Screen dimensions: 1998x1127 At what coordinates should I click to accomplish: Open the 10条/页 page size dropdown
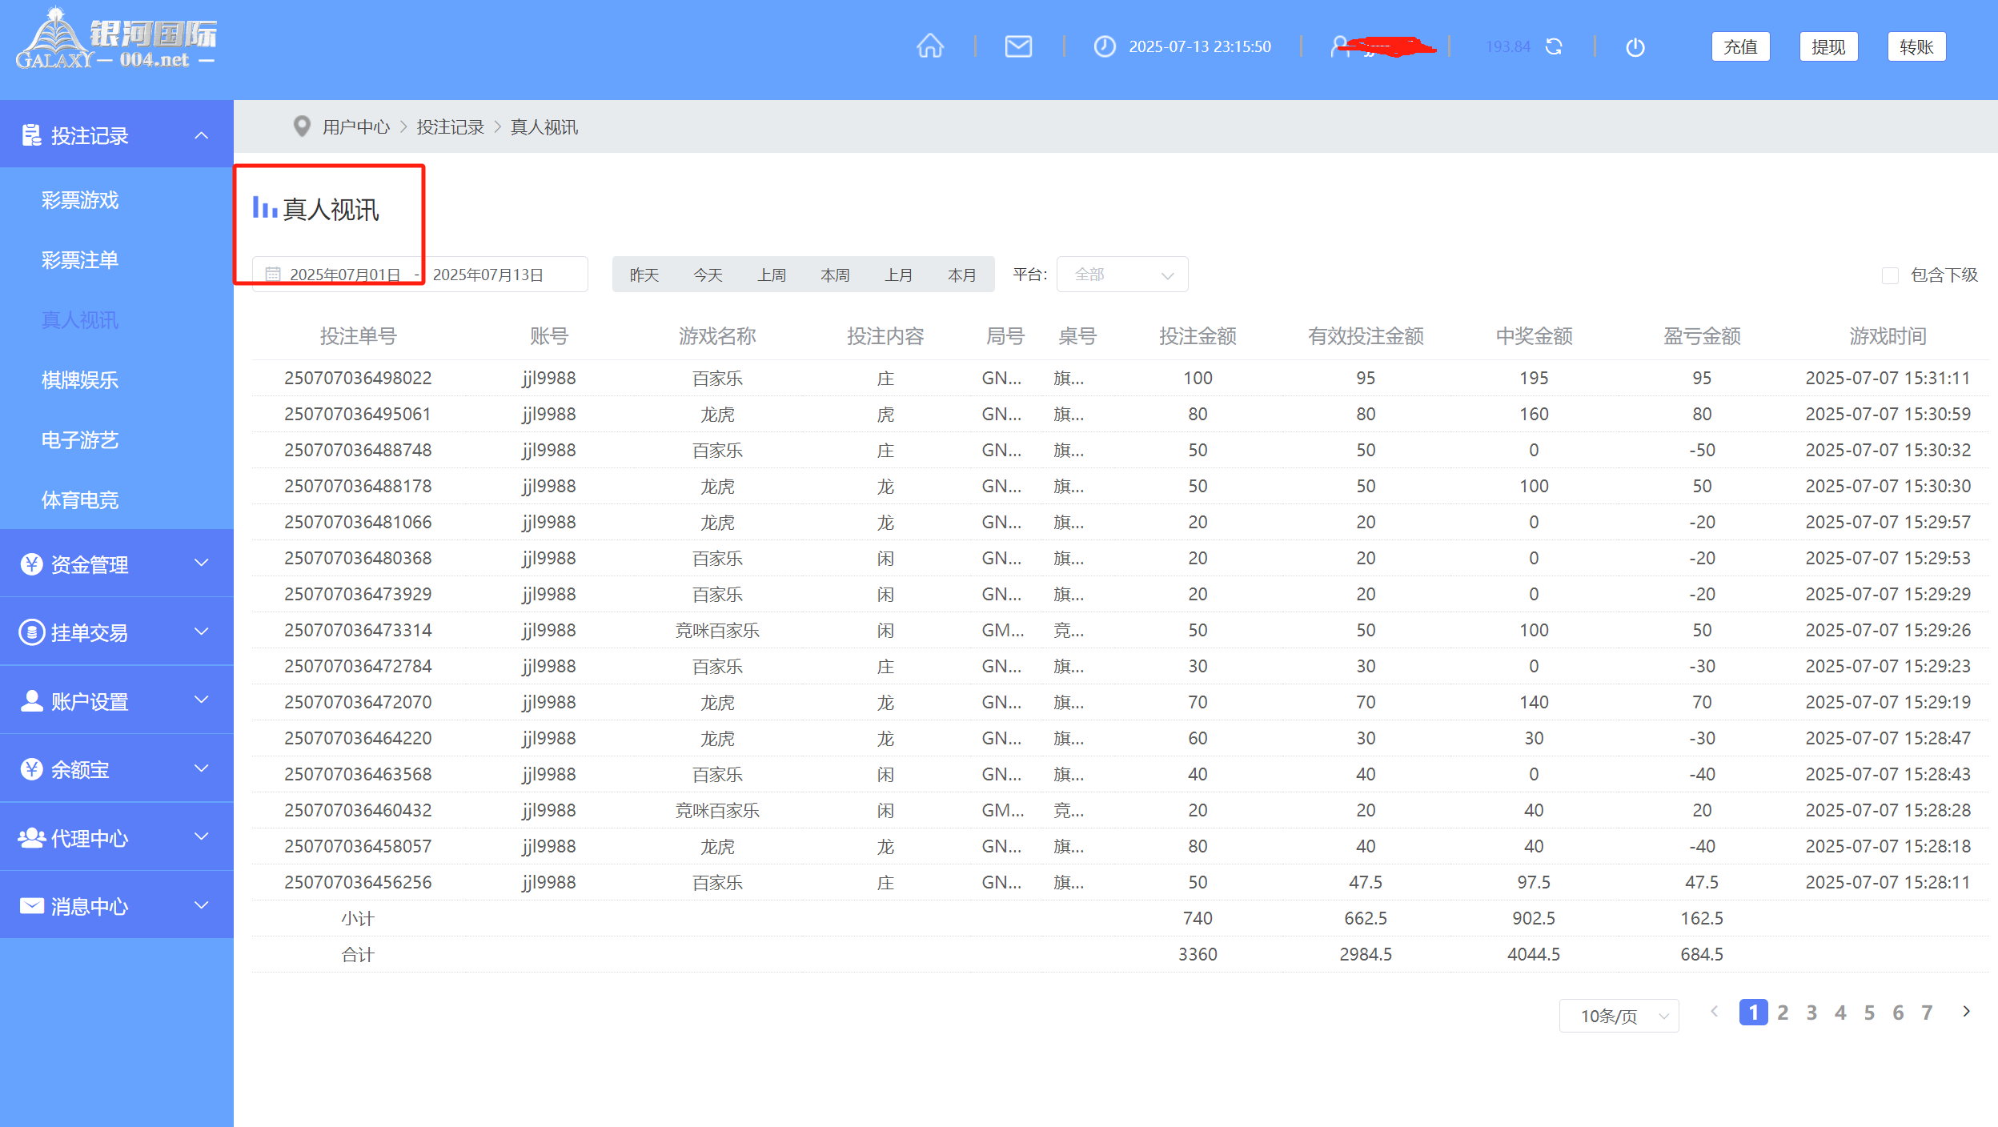click(x=1619, y=1016)
